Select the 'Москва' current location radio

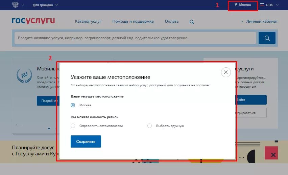[73, 105]
